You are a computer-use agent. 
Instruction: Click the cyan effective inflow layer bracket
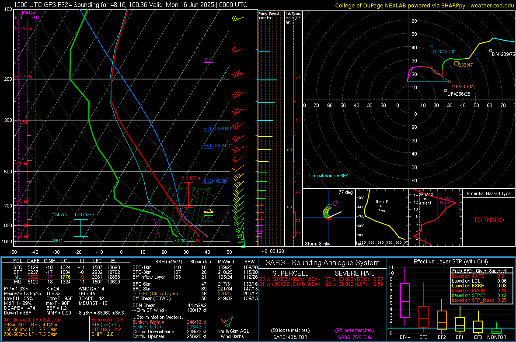tap(80, 228)
